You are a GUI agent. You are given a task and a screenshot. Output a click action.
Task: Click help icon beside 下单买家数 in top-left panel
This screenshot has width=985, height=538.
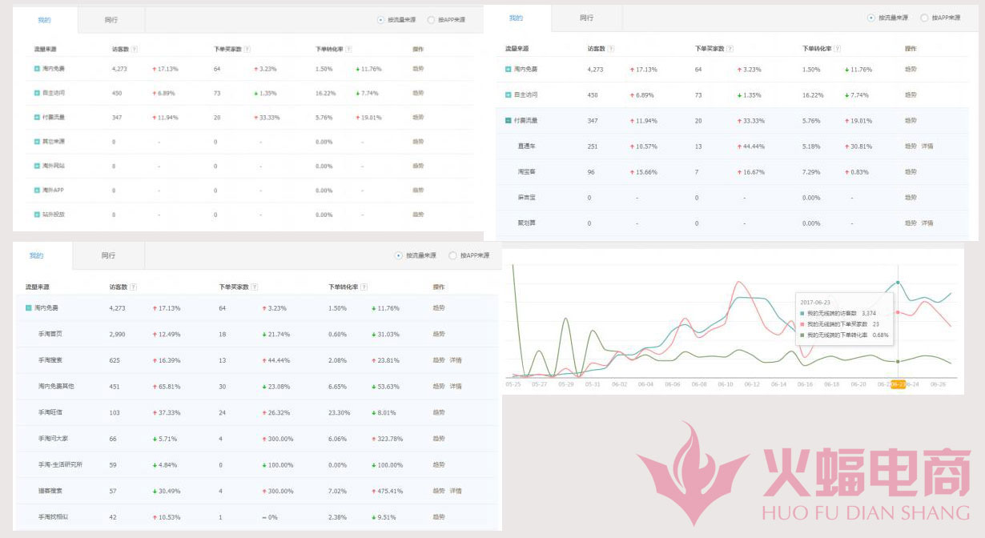point(247,49)
